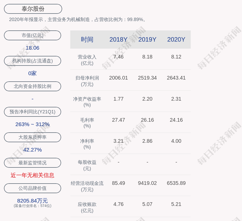Click the 2020Y column header
The height and width of the screenshot is (221, 242).
pos(176,40)
